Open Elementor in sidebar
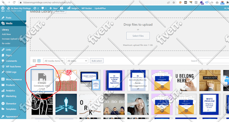229x122 pixels. [11, 104]
